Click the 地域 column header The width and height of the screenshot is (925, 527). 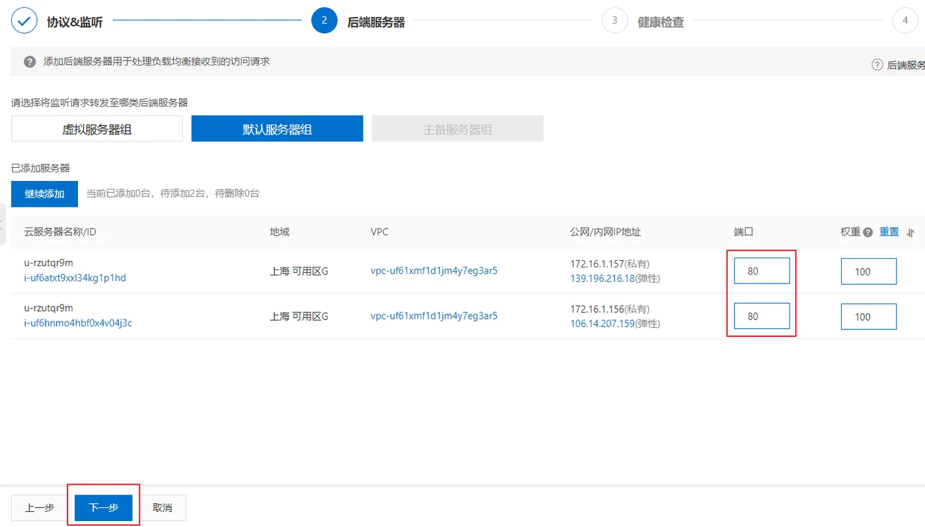[279, 232]
